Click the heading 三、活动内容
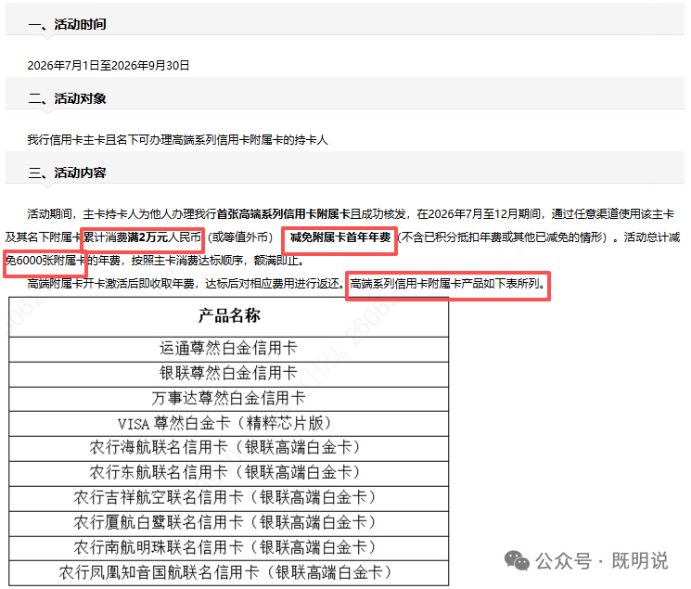Screen dimensions: 691x589 [67, 173]
